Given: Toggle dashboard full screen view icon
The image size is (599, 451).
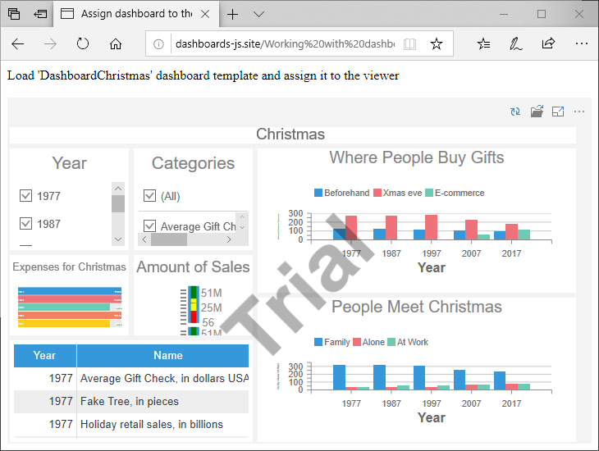Looking at the screenshot, I should click(x=558, y=112).
